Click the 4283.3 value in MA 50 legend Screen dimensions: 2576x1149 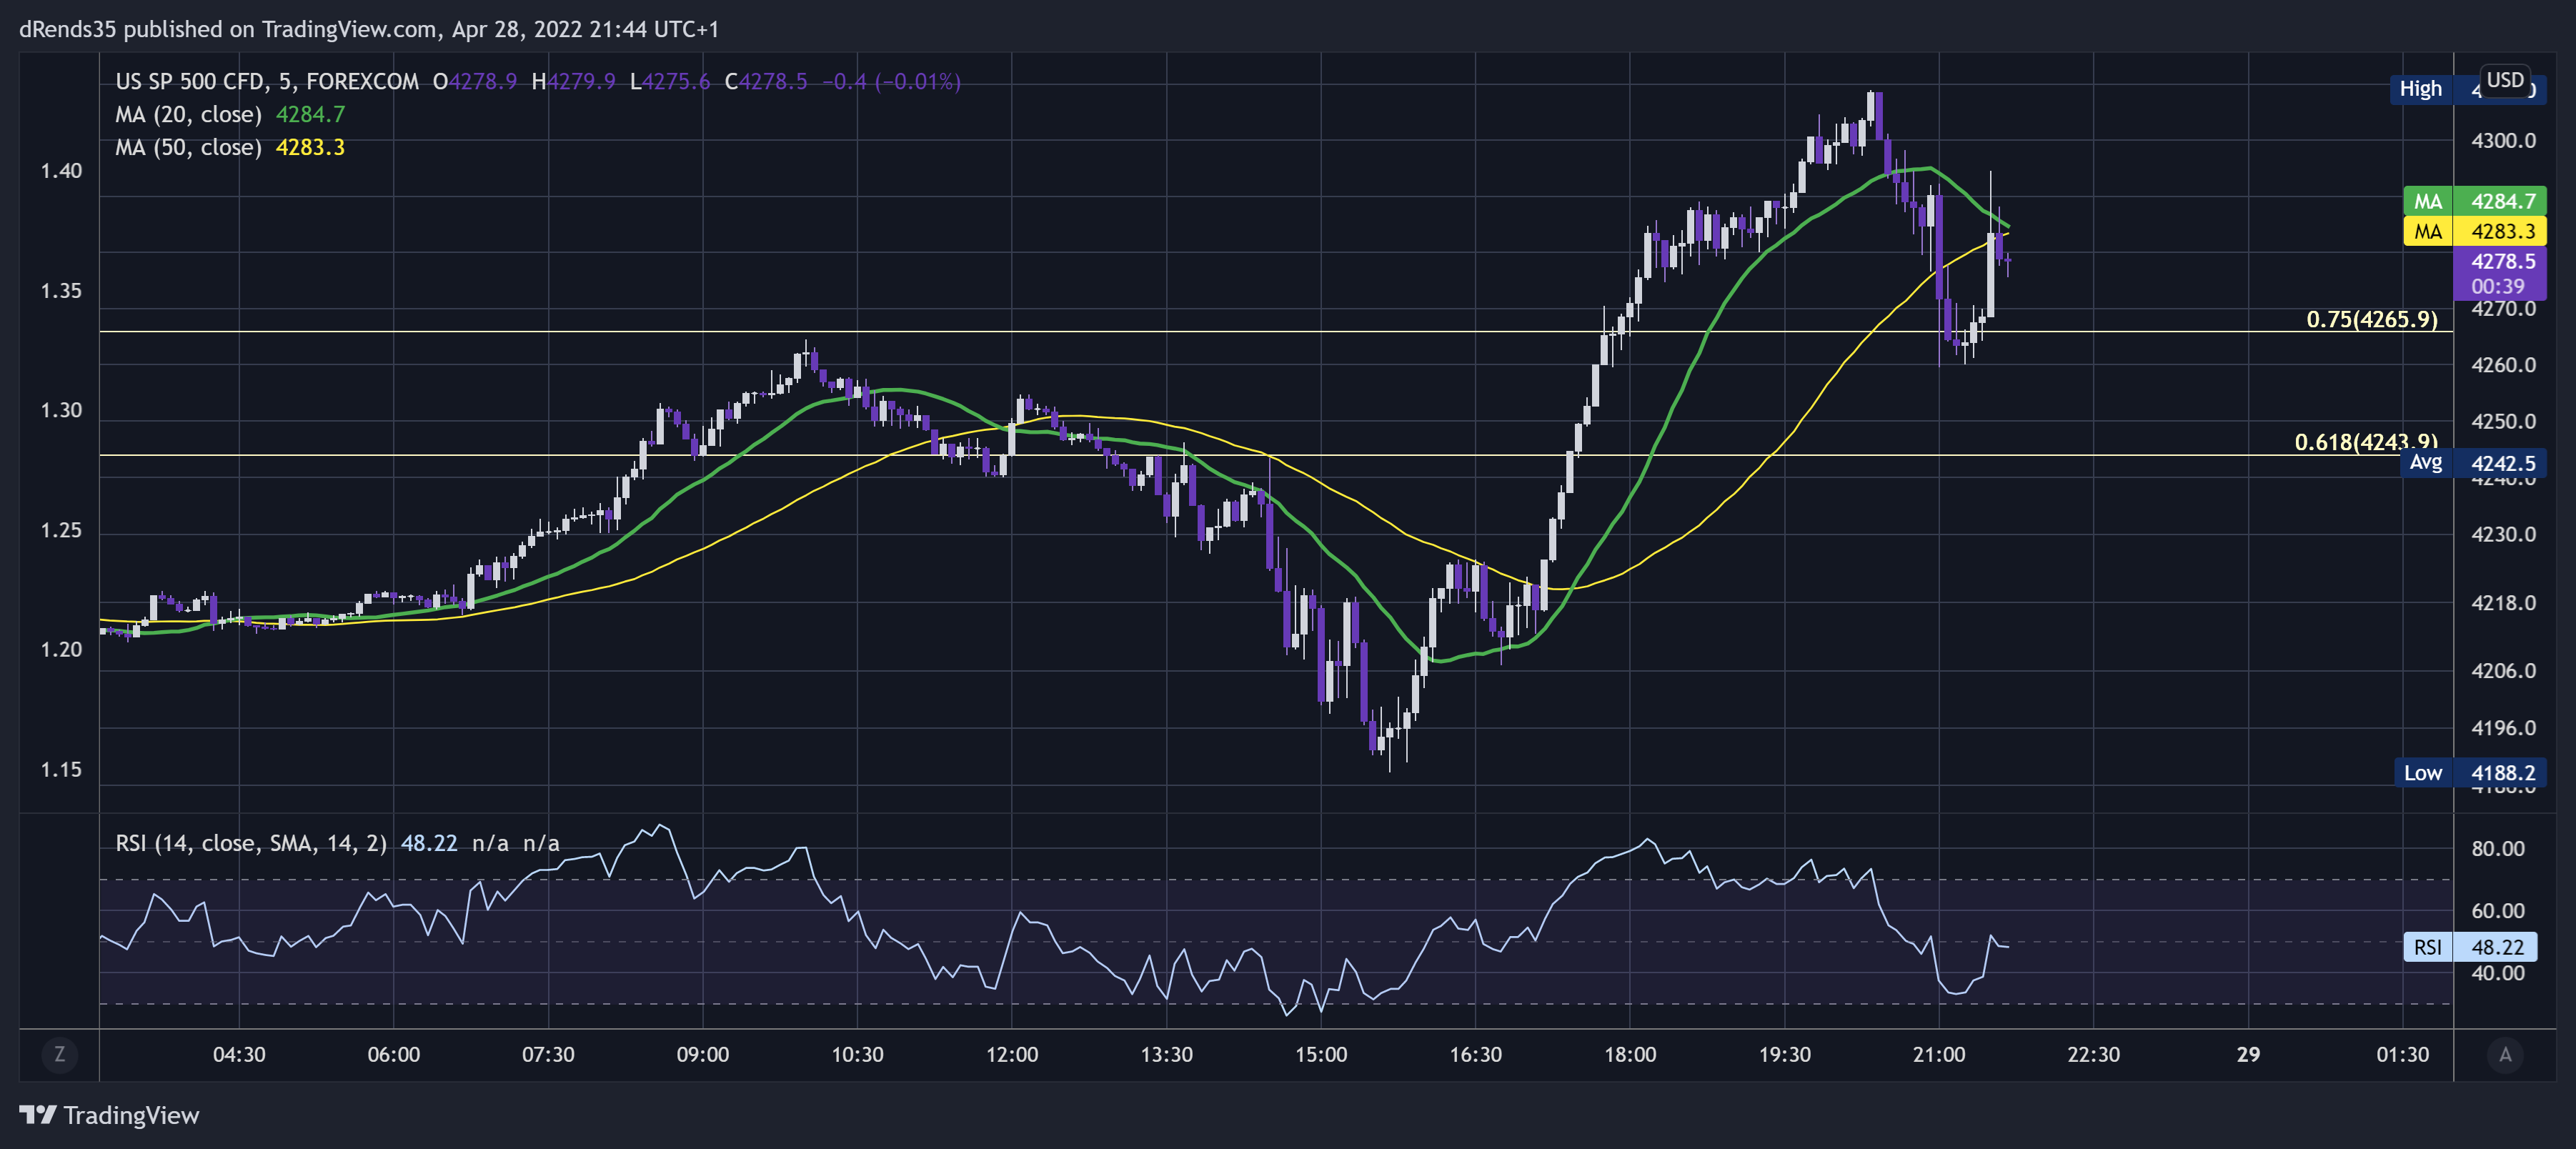[x=310, y=147]
